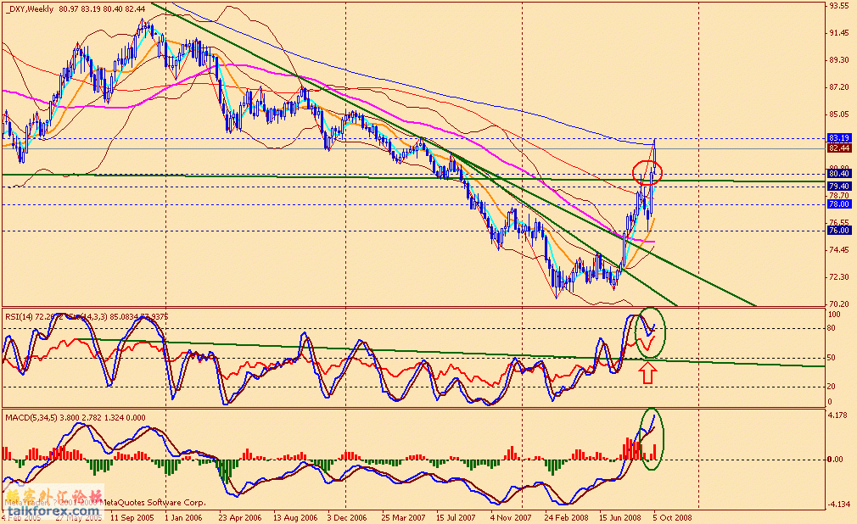Click the 82.44 current price tag
This screenshot has width=857, height=524.
click(839, 148)
